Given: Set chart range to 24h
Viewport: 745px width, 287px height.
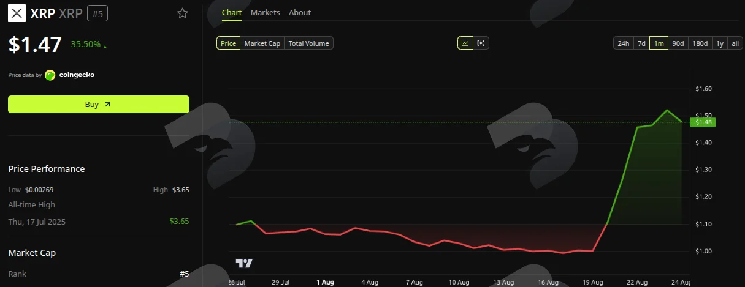Looking at the screenshot, I should (623, 43).
